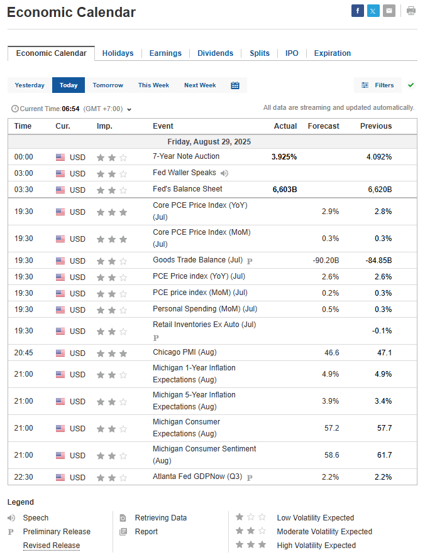
Task: Open the Earnings tab
Action: pos(165,53)
